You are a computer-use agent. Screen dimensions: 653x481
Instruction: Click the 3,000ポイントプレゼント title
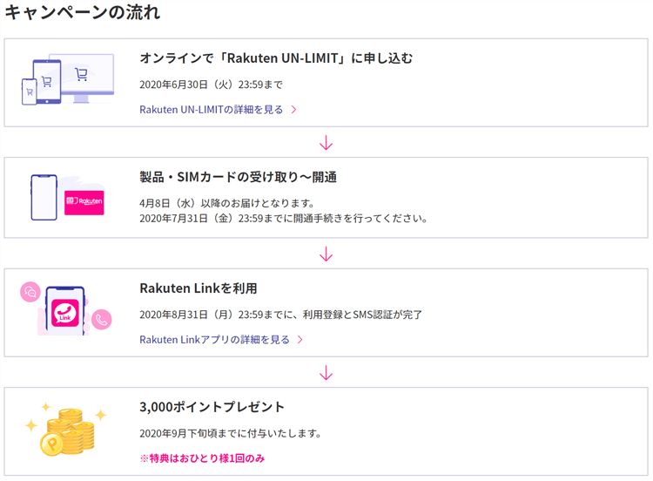coord(212,407)
